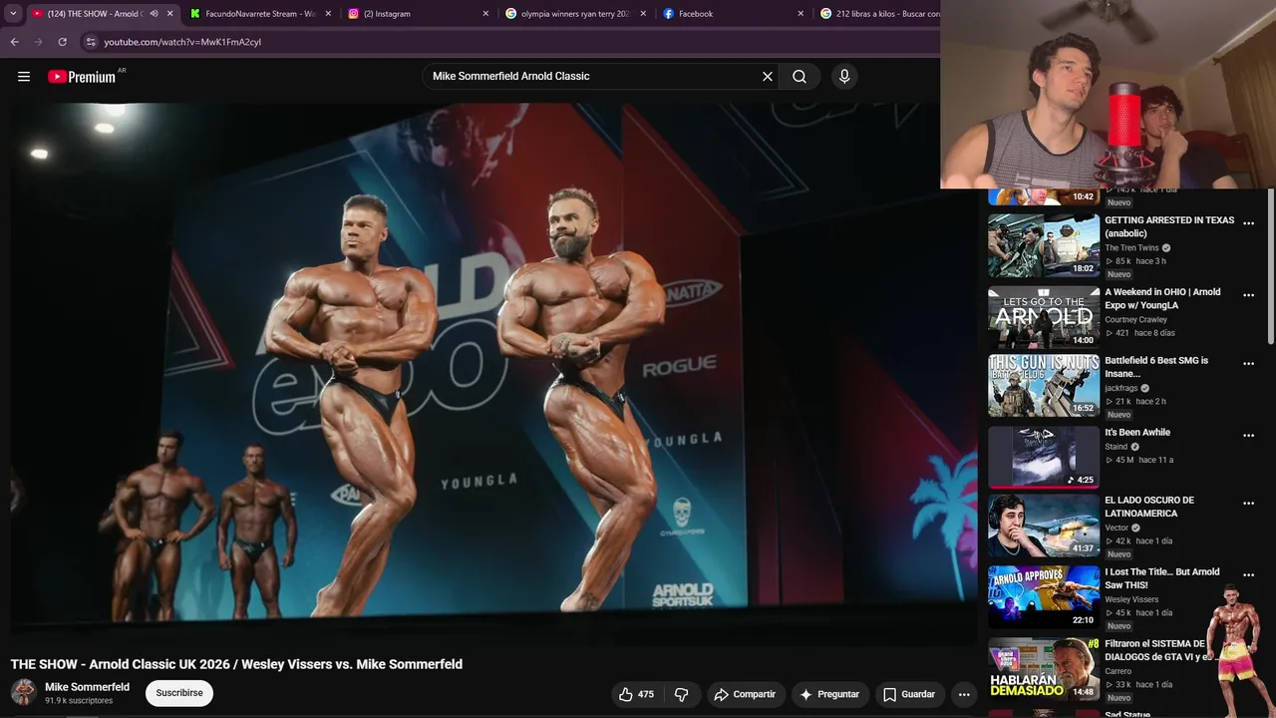Open options menu for It's Been Awhile
Viewport: 1276px width, 718px height.
pyautogui.click(x=1248, y=436)
